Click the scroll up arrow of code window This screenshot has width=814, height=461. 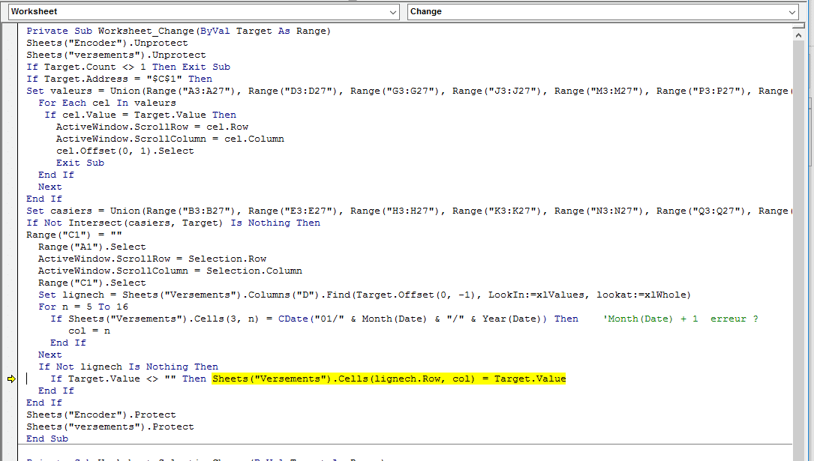pos(800,37)
